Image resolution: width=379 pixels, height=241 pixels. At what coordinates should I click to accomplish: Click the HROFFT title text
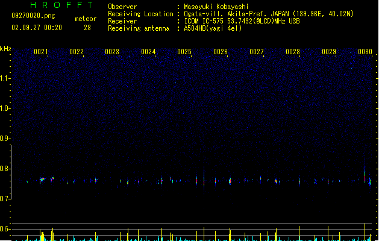pyautogui.click(x=61, y=5)
